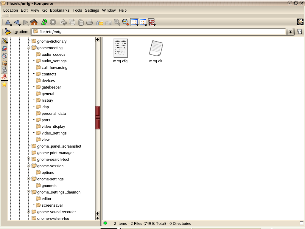Open the Help menu
The image size is (305, 229).
coord(122,10)
